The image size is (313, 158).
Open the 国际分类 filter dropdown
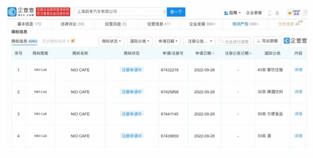140,41
